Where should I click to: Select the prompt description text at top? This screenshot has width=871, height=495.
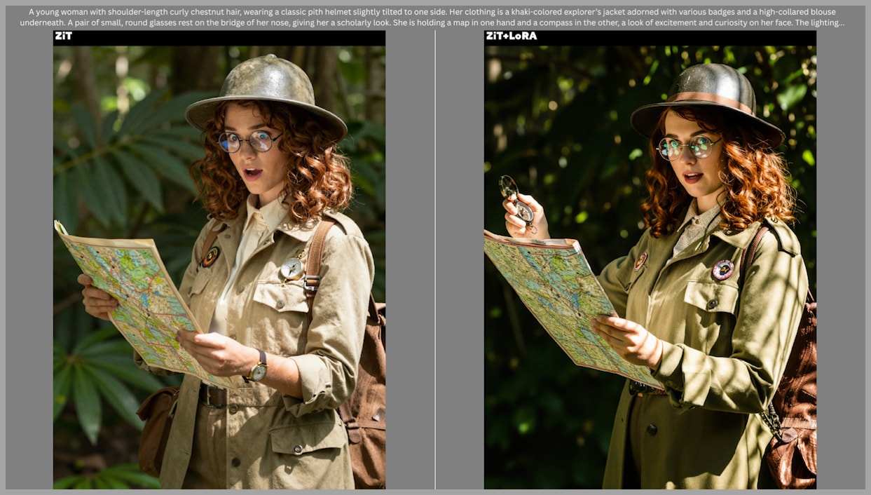coord(434,18)
